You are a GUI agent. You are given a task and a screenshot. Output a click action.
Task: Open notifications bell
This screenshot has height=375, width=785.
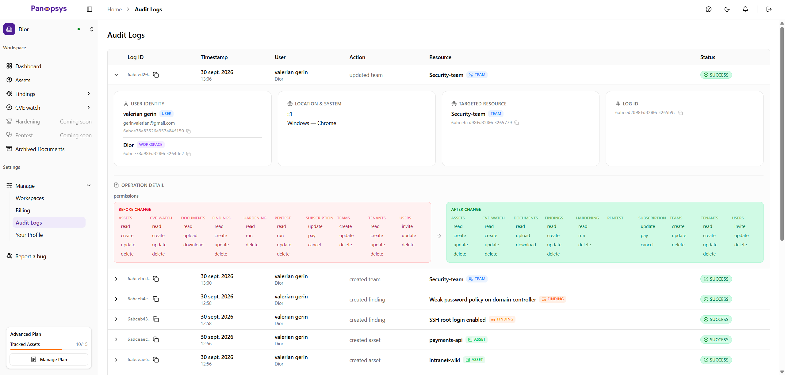[745, 9]
